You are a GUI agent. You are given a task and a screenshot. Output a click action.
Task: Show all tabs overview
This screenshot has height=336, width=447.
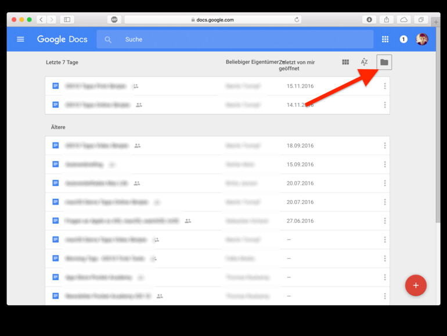point(421,19)
